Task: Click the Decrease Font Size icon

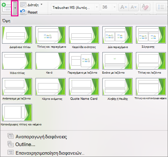Action: click(x=134, y=7)
